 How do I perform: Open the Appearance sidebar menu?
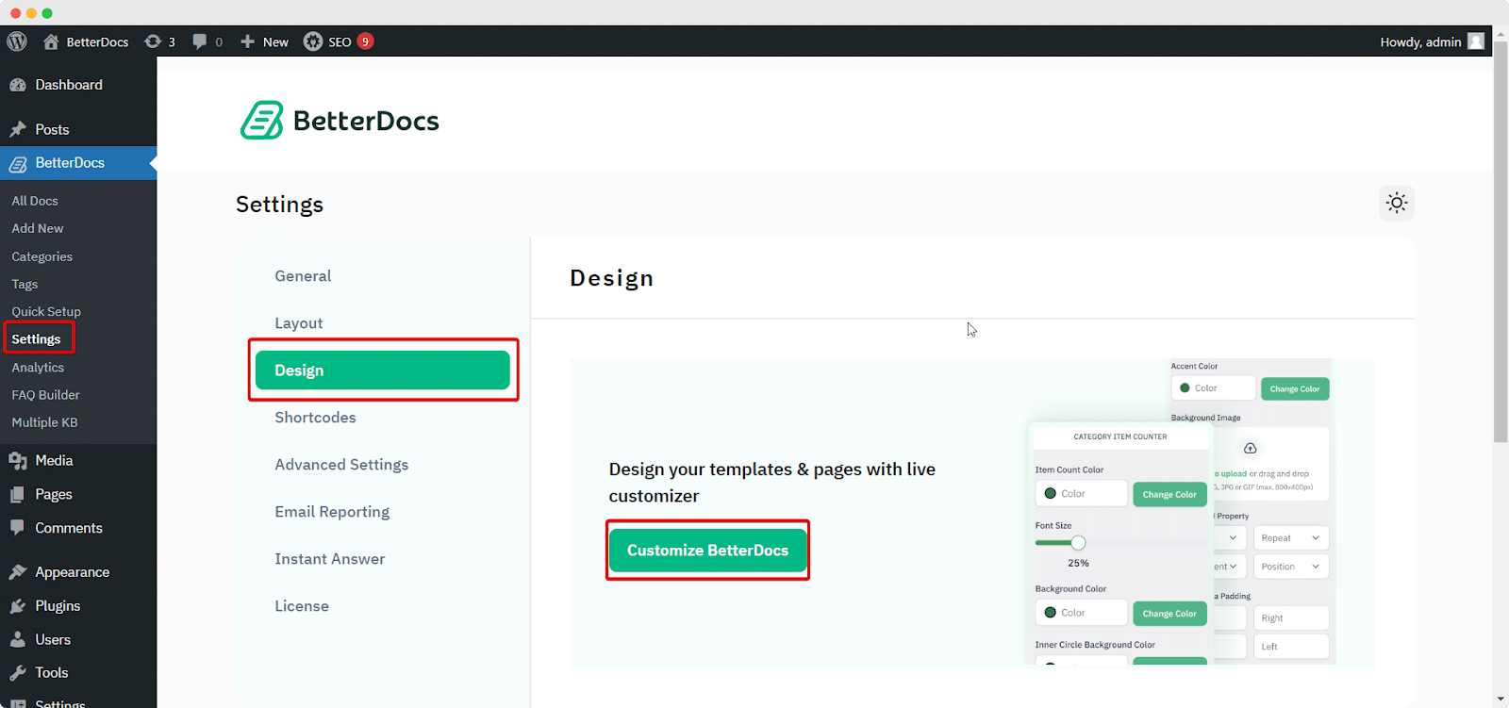click(x=72, y=572)
